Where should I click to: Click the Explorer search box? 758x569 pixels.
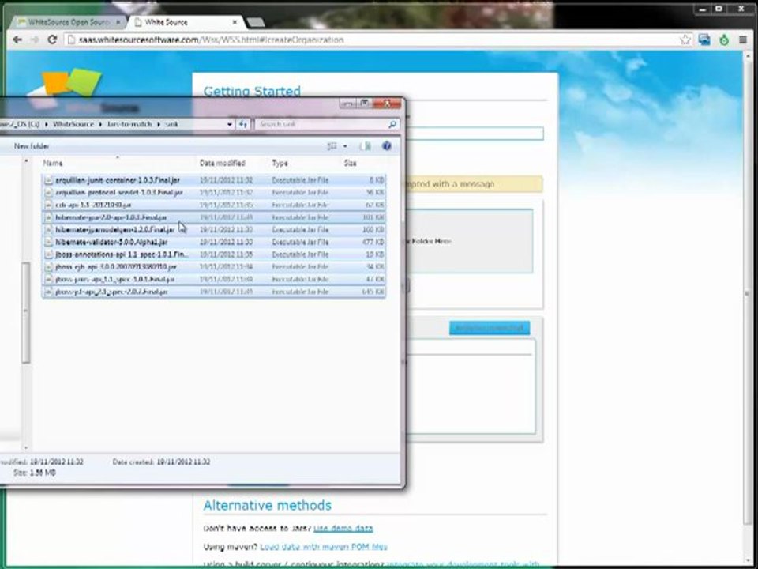click(322, 124)
